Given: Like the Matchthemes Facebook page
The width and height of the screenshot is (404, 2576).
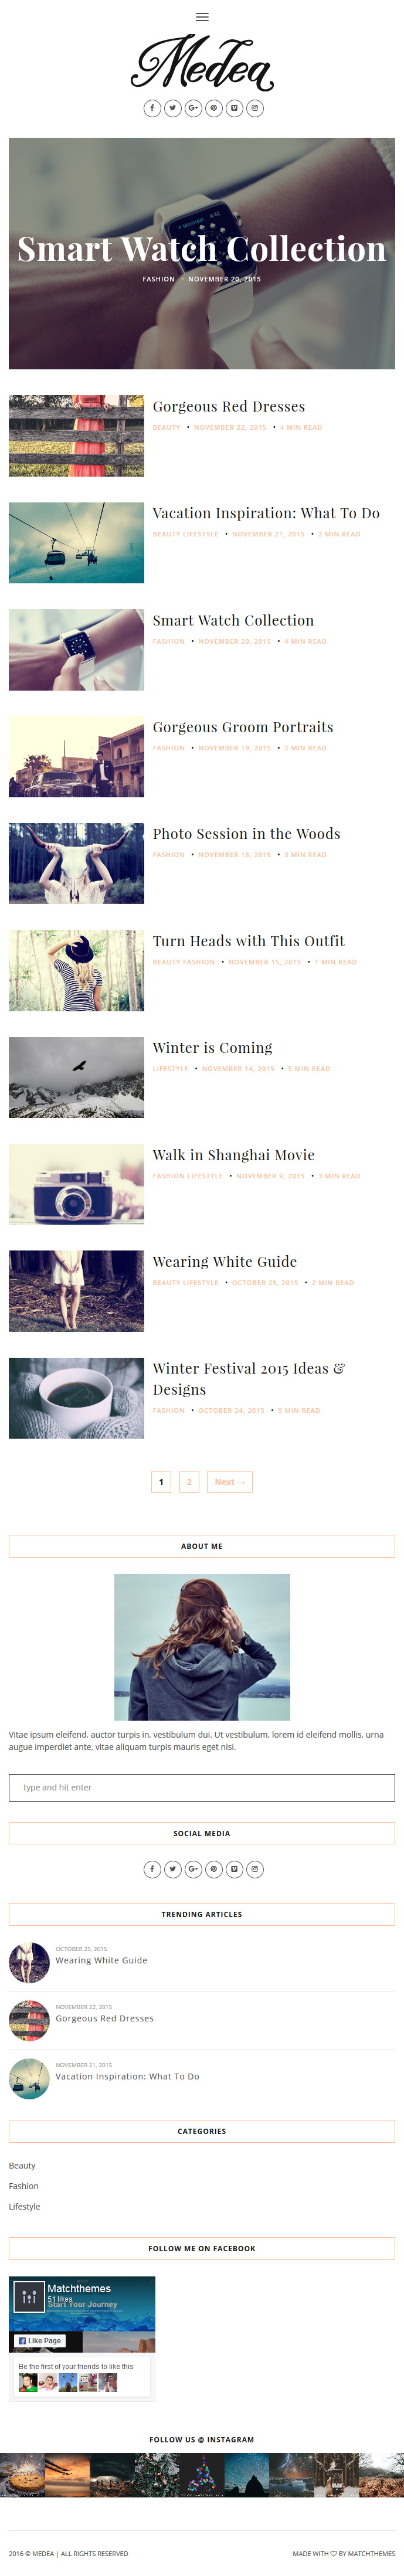Looking at the screenshot, I should click(x=40, y=2341).
